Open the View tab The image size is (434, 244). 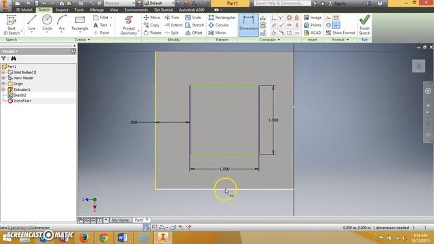tap(114, 9)
